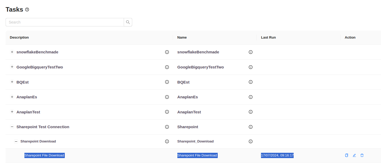Click Sharepoint File Download in Name column
The width and height of the screenshot is (381, 166).
(x=197, y=155)
